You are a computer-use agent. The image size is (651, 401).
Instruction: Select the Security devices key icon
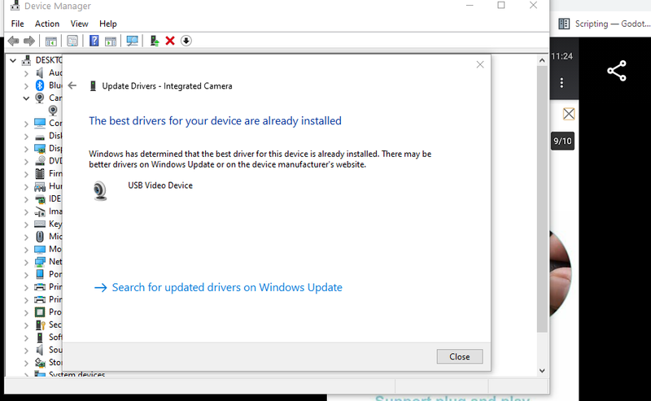click(x=40, y=325)
